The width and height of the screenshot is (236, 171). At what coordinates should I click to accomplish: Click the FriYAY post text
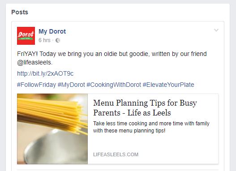(112, 58)
